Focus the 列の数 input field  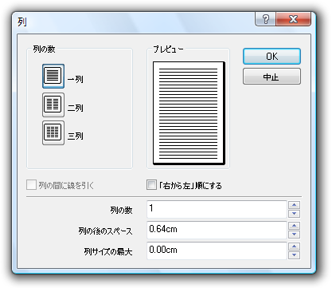217,209
